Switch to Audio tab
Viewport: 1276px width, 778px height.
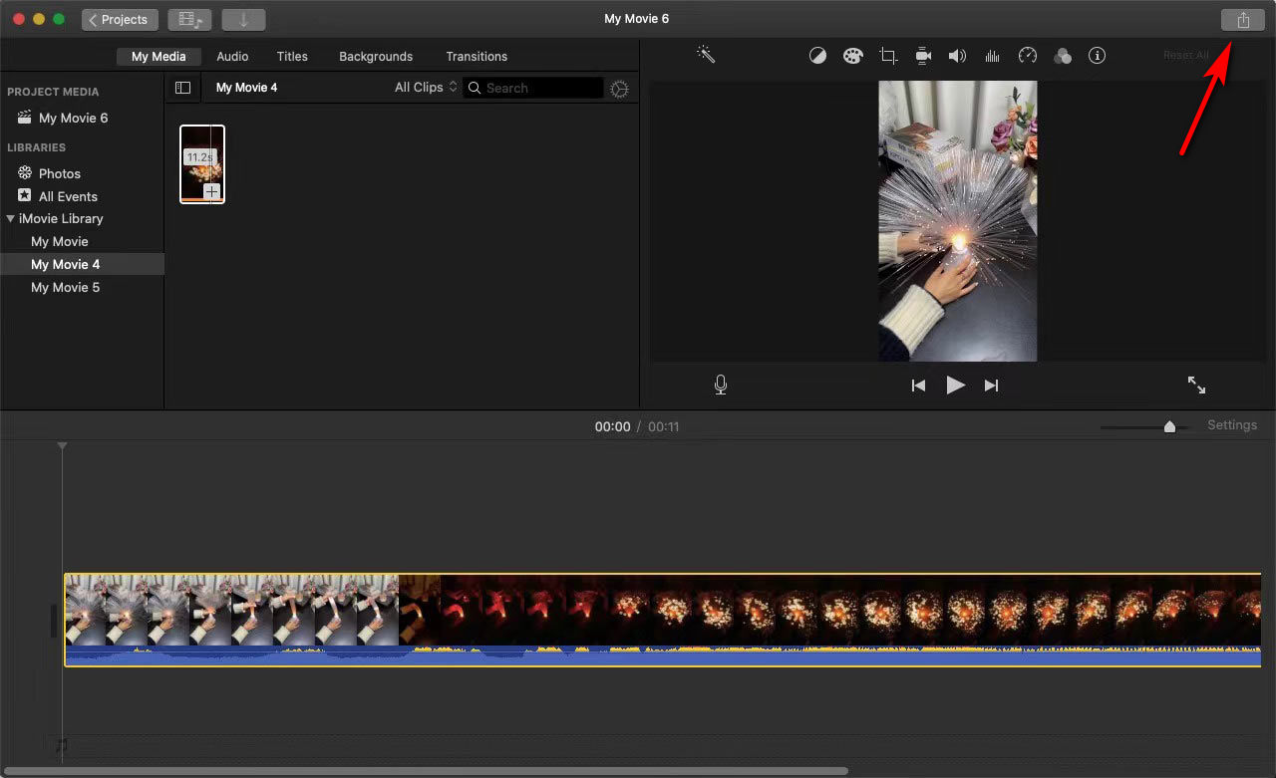pyautogui.click(x=232, y=57)
